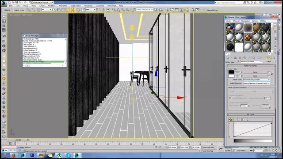Click the Front map None button

(255, 72)
